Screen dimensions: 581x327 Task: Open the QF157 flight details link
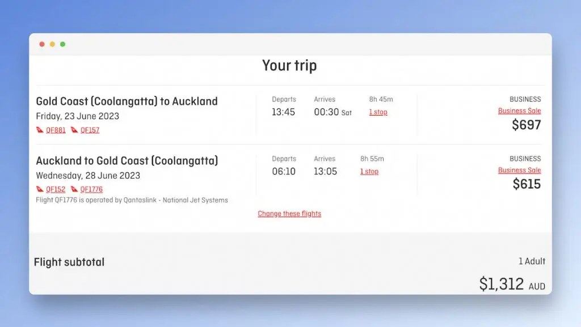tap(90, 130)
